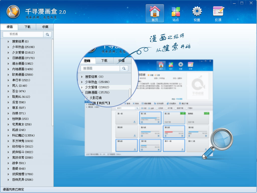The height and width of the screenshot is (193, 257).
Task: Expand the 单行本 category arrow
Action: click(x=8, y=80)
